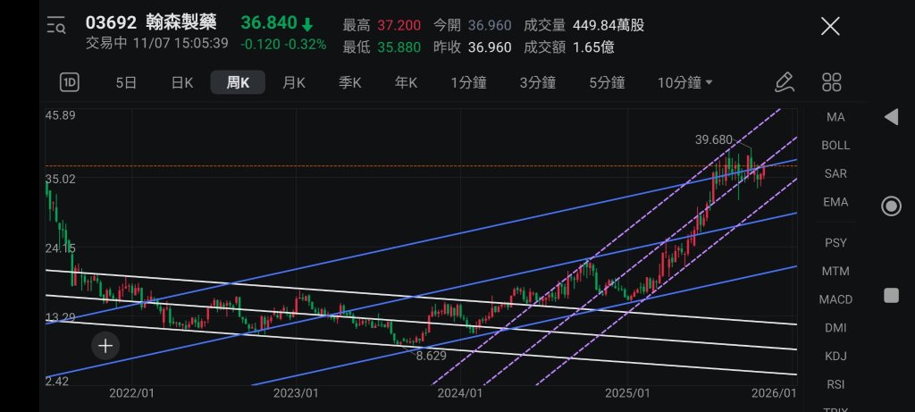Enable the RSI indicator
Screen dimensions: 915x412
point(835,384)
